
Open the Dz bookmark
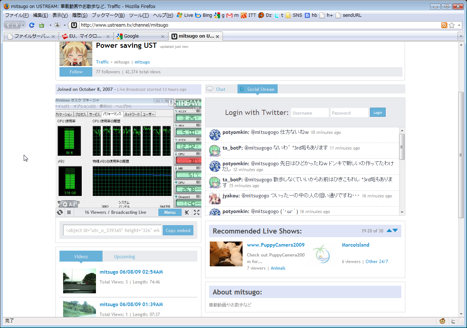(265, 15)
